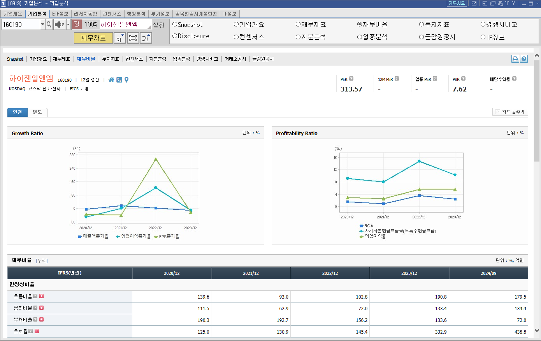541x341 pixels.
Task: Click the fit-to-screen frame icon
Action: pos(133,38)
